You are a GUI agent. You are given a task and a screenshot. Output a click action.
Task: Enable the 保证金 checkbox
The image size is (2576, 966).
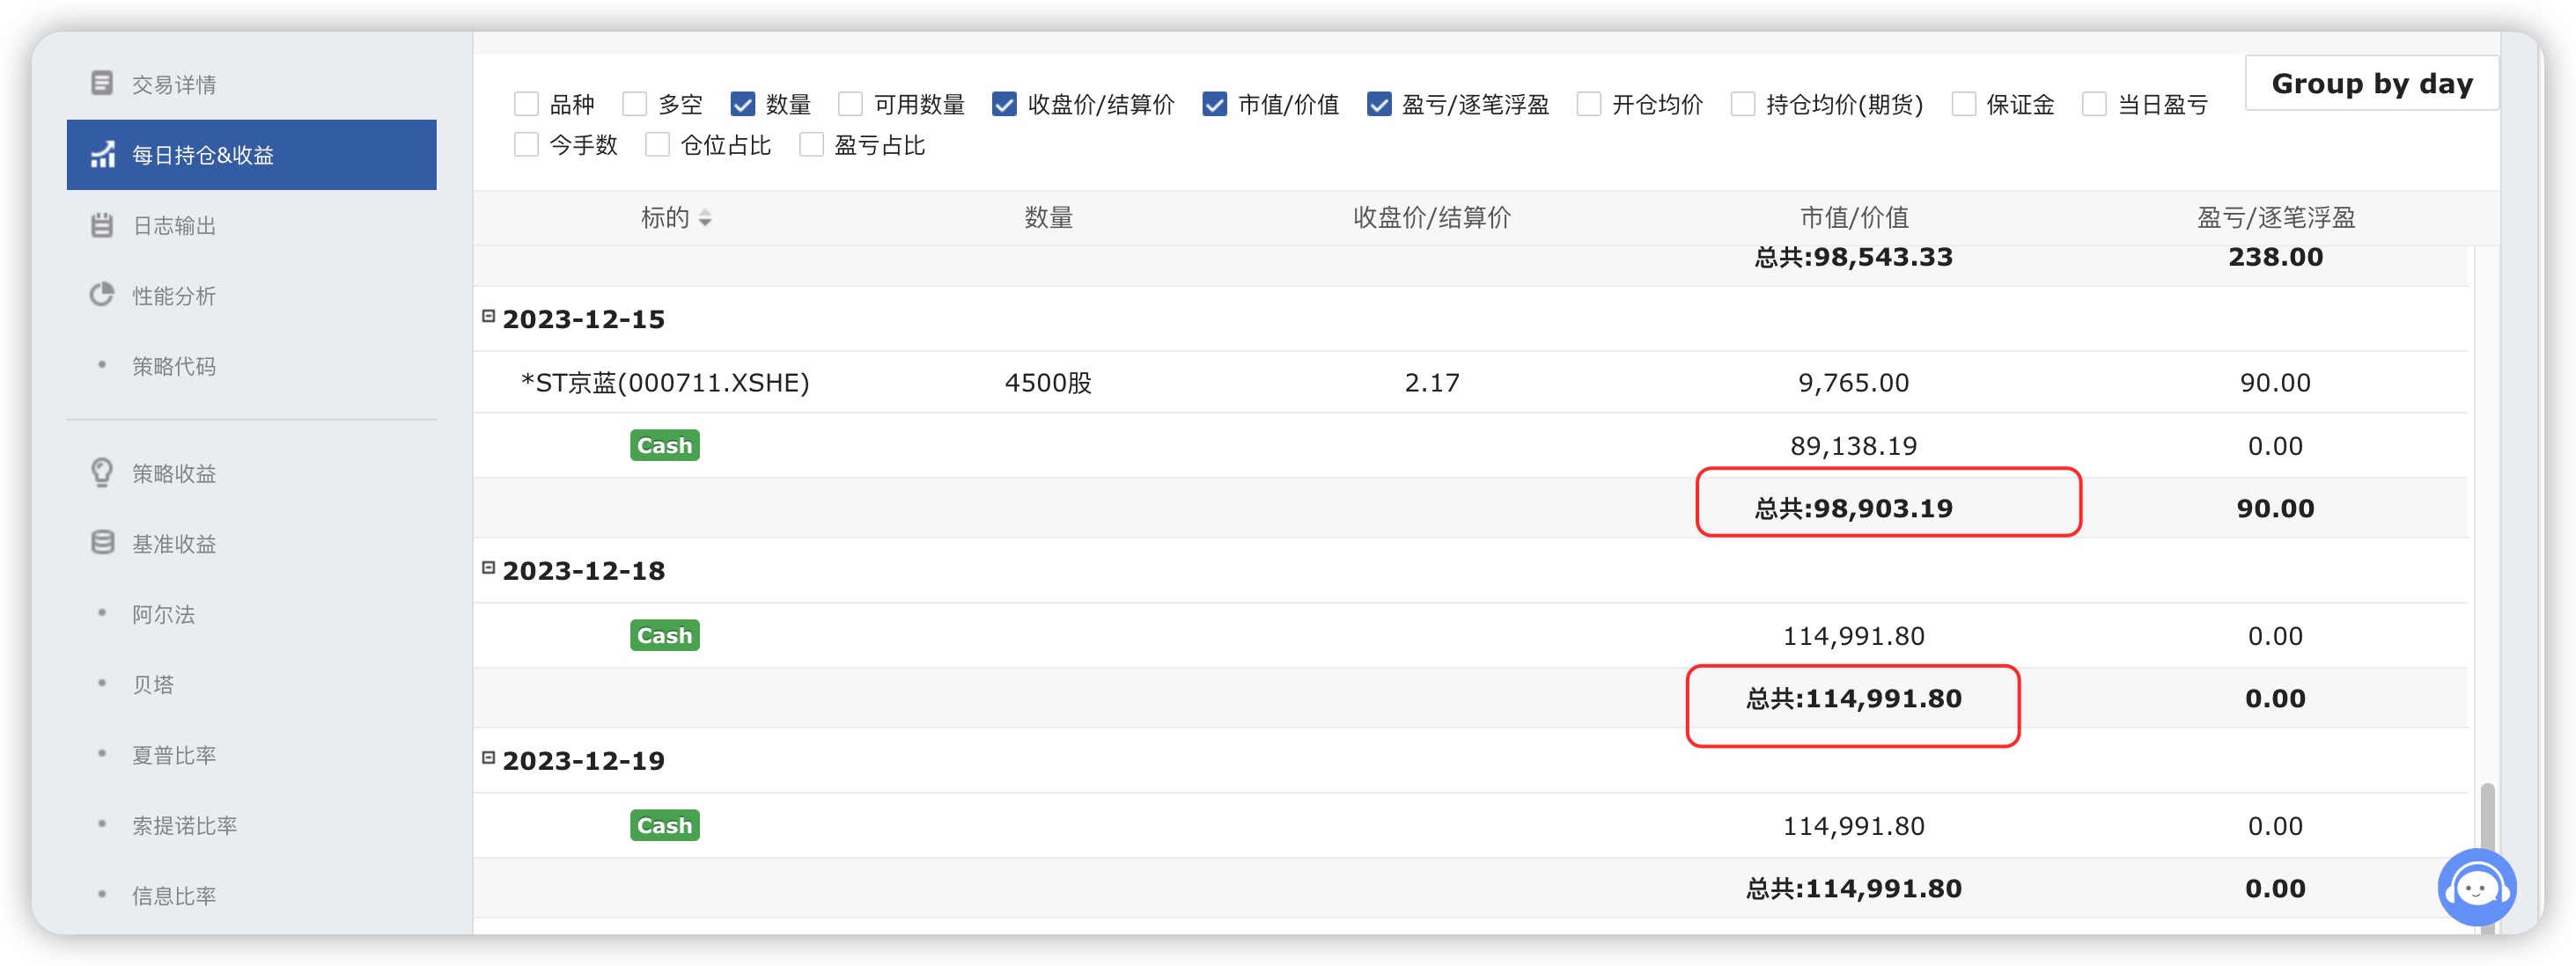coord(1964,104)
